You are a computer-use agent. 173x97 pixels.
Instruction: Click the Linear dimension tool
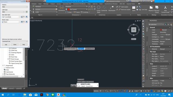(x=69, y=12)
